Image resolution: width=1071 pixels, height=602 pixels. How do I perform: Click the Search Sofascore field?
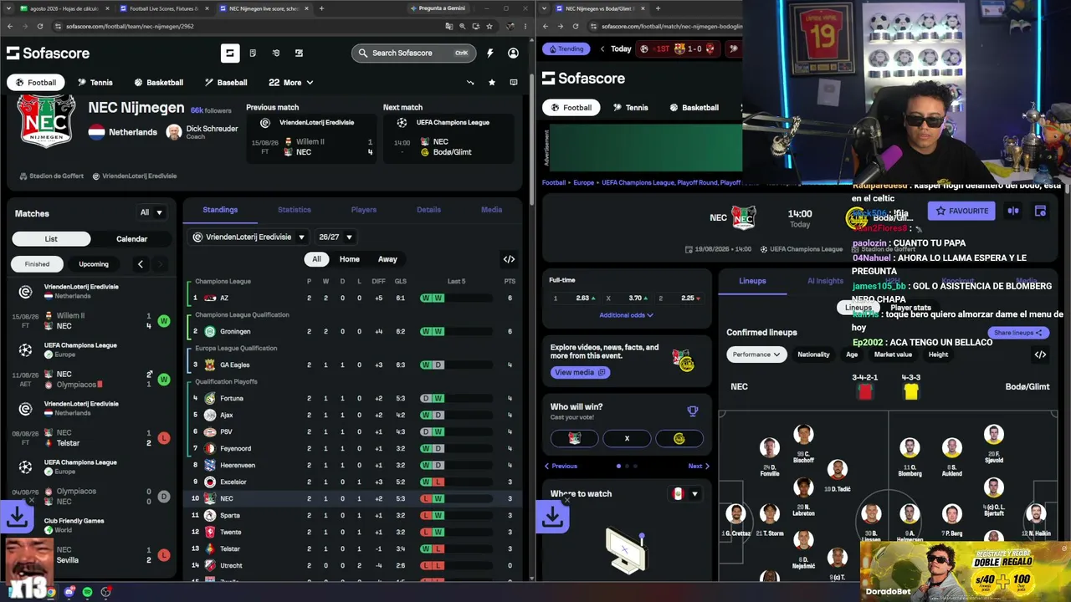413,54
